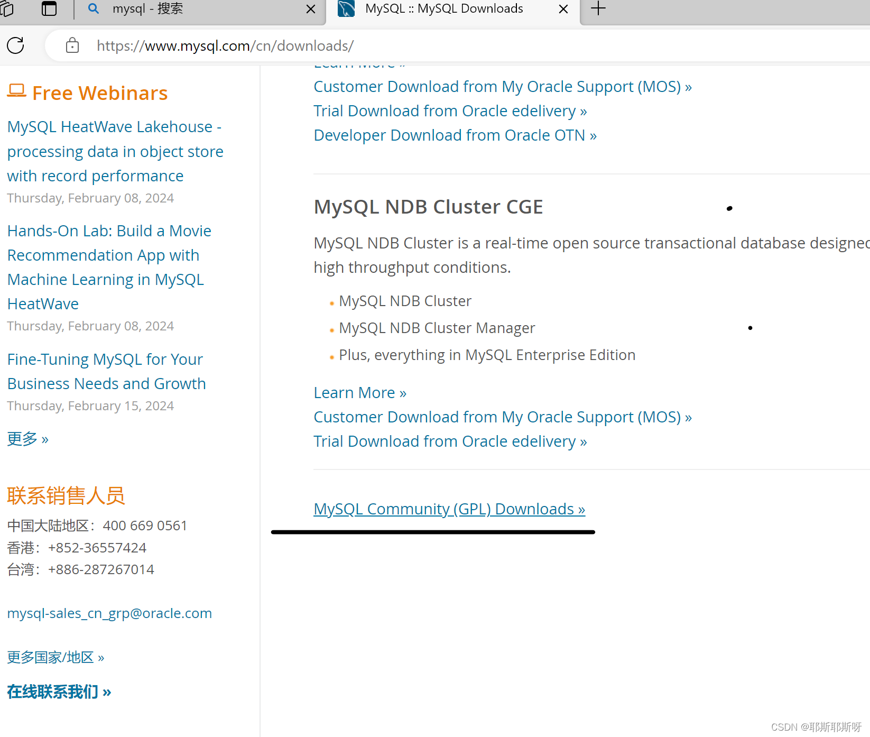870x737 pixels.
Task: Click Plus, everything in MySQL Enterprise Edition
Action: coord(487,355)
